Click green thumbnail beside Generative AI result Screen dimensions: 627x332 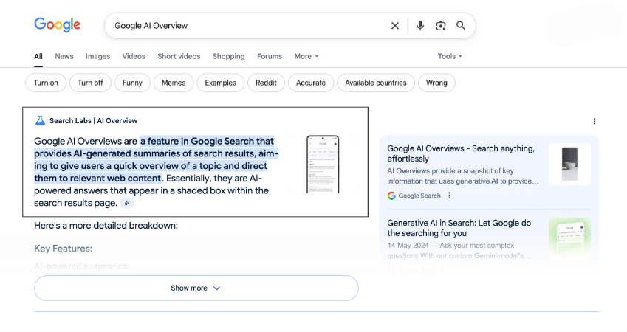pyautogui.click(x=569, y=238)
